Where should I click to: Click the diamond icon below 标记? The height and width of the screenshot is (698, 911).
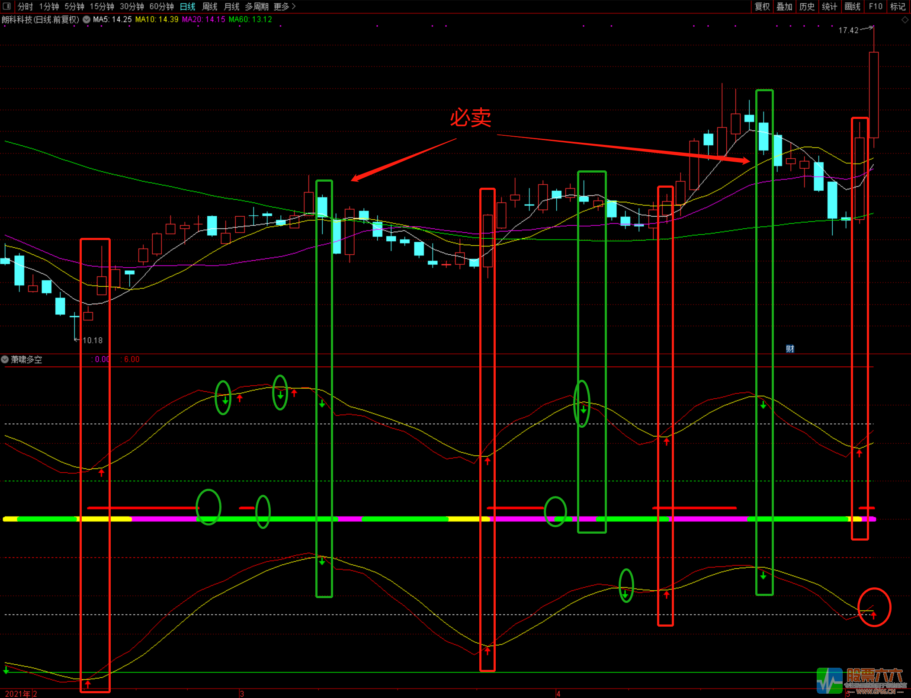coord(905,20)
